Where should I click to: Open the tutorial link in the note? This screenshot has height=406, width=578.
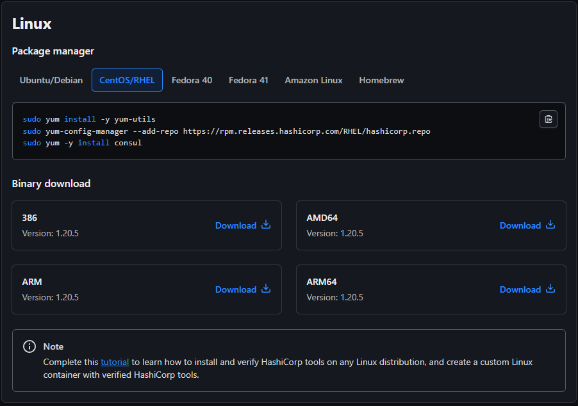[115, 362]
